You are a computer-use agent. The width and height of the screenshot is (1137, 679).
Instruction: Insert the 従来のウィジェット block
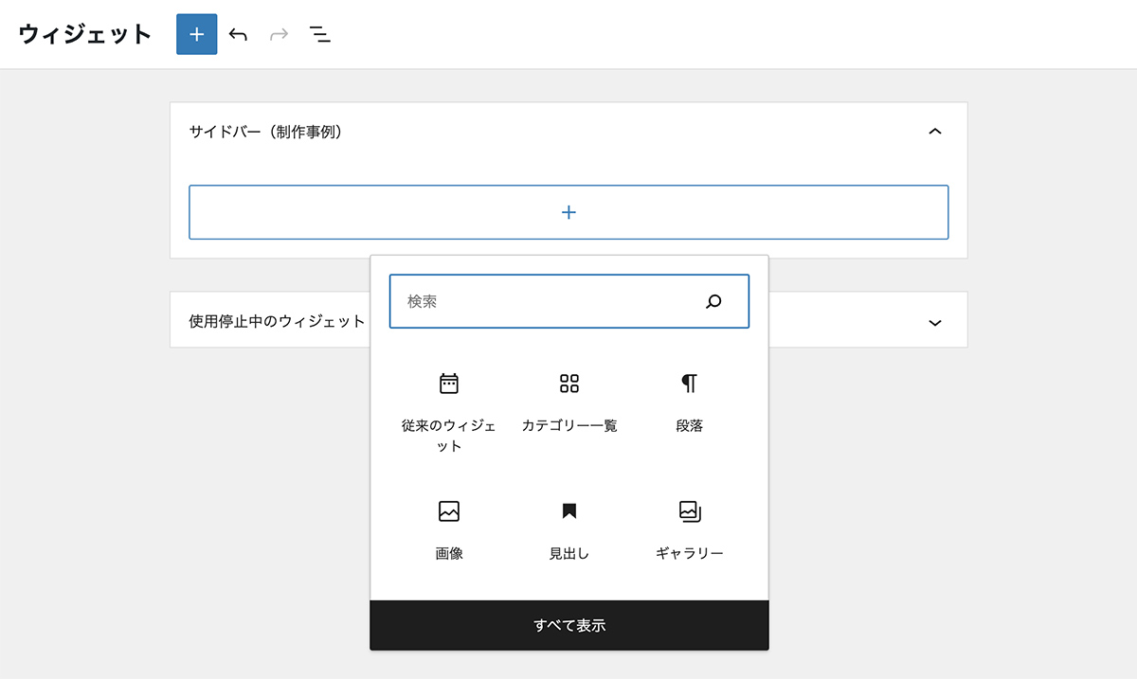(x=449, y=413)
